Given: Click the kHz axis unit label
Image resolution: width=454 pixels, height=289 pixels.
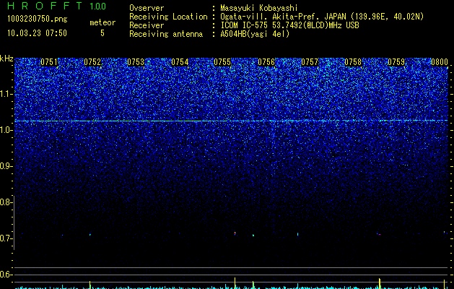Looking at the screenshot, I should point(6,59).
